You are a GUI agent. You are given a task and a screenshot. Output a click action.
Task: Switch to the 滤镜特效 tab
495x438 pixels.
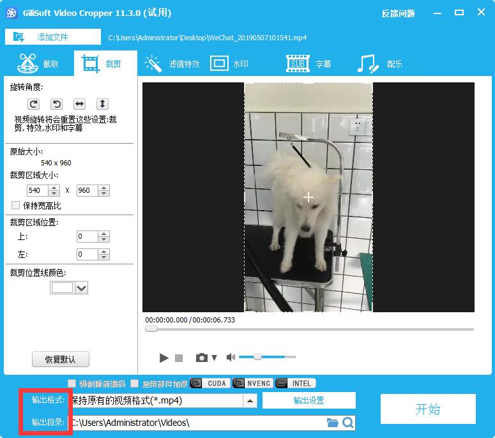[172, 64]
